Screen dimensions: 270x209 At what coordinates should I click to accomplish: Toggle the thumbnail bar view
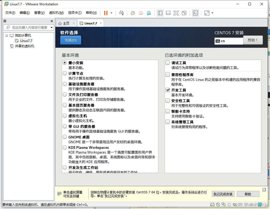click(168, 13)
